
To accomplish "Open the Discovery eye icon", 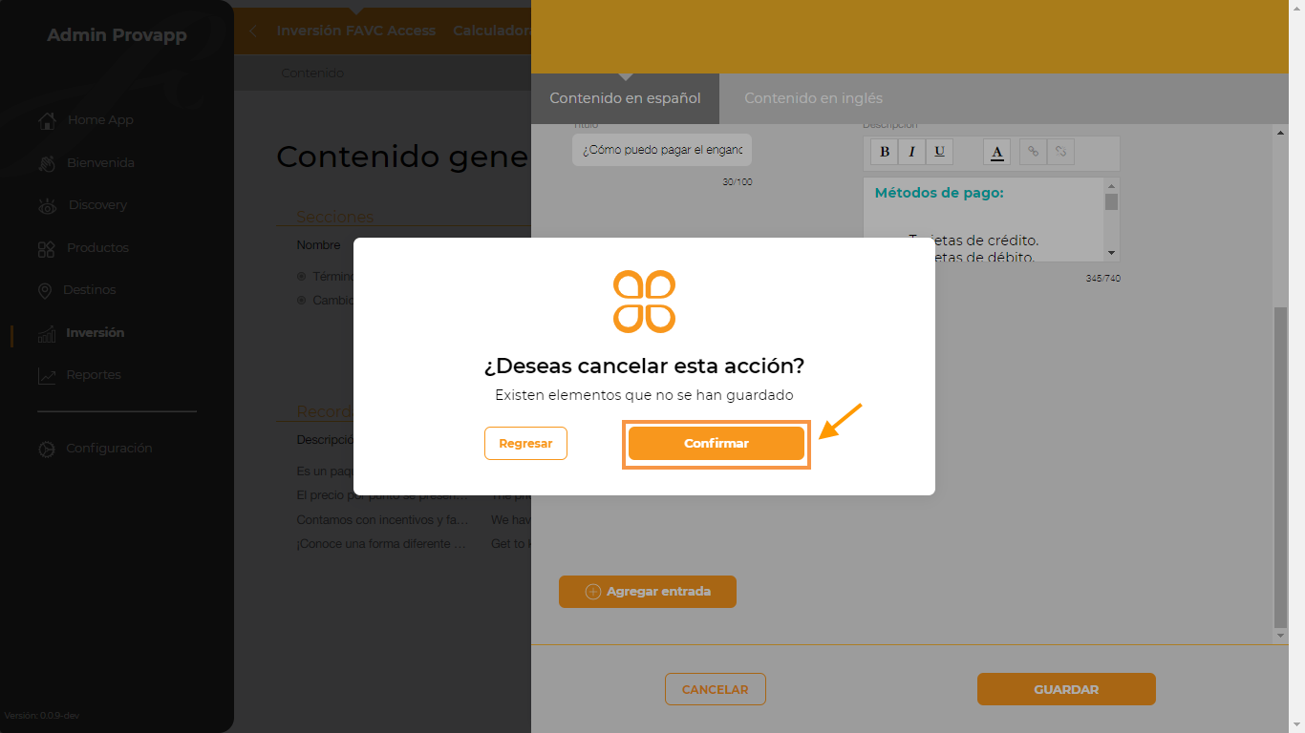I will (47, 205).
